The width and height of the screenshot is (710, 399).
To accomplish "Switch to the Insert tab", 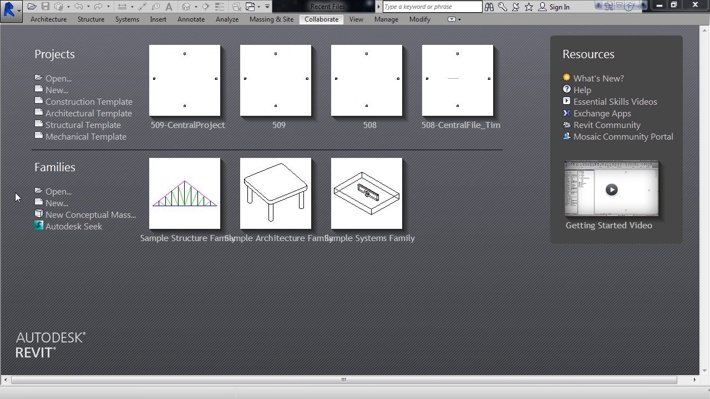I will pyautogui.click(x=158, y=19).
